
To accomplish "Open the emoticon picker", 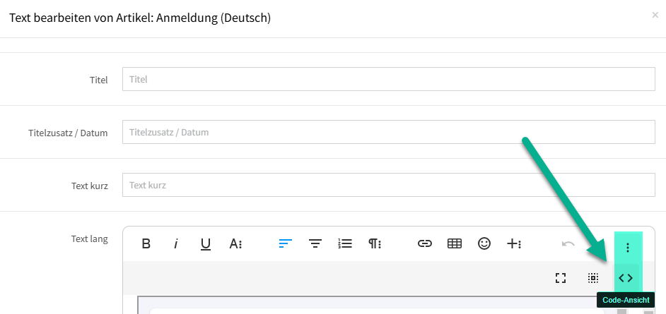I will click(484, 244).
